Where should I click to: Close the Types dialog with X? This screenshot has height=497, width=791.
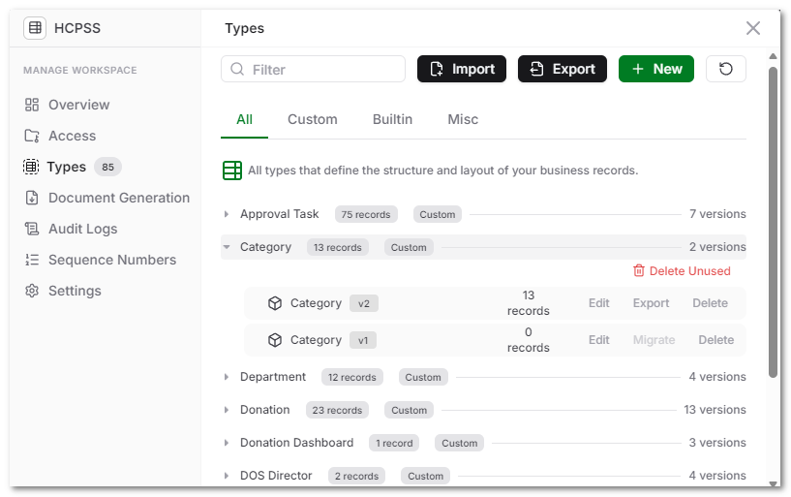752,28
